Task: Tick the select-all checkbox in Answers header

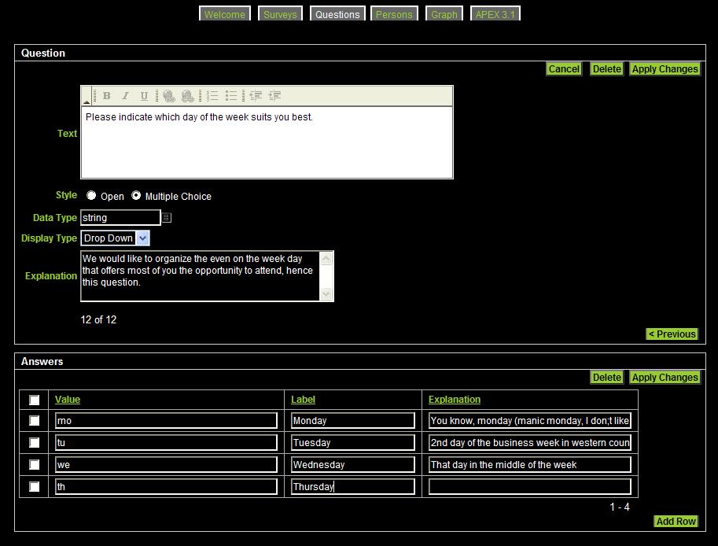Action: point(35,400)
